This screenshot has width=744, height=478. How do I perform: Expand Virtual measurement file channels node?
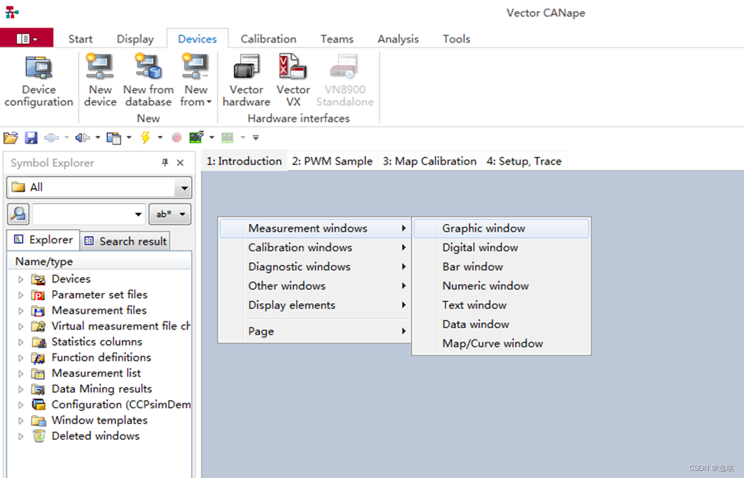coord(21,326)
